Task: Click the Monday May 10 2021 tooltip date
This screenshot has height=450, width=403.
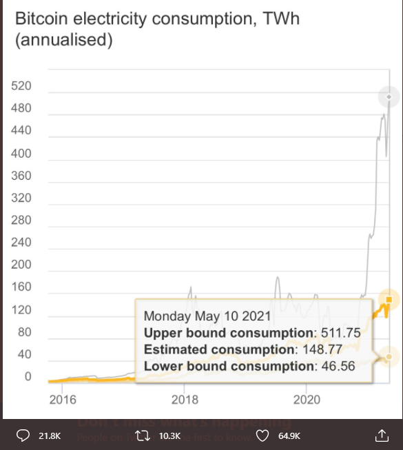Action: pos(207,316)
